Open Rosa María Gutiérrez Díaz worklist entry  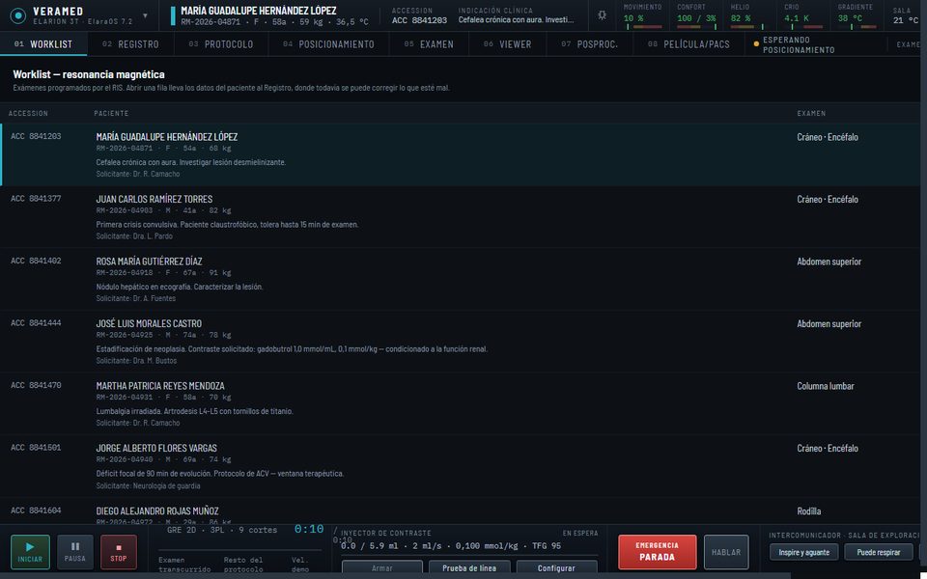[460, 280]
